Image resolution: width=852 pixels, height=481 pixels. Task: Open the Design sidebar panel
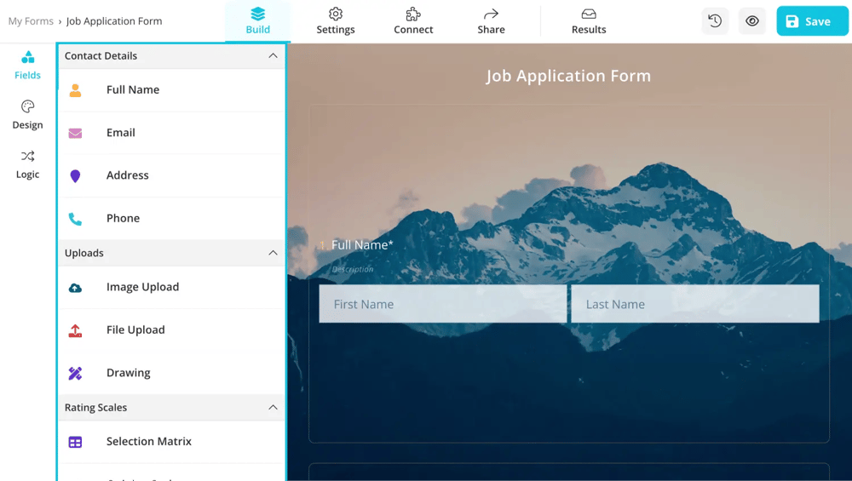pyautogui.click(x=28, y=115)
